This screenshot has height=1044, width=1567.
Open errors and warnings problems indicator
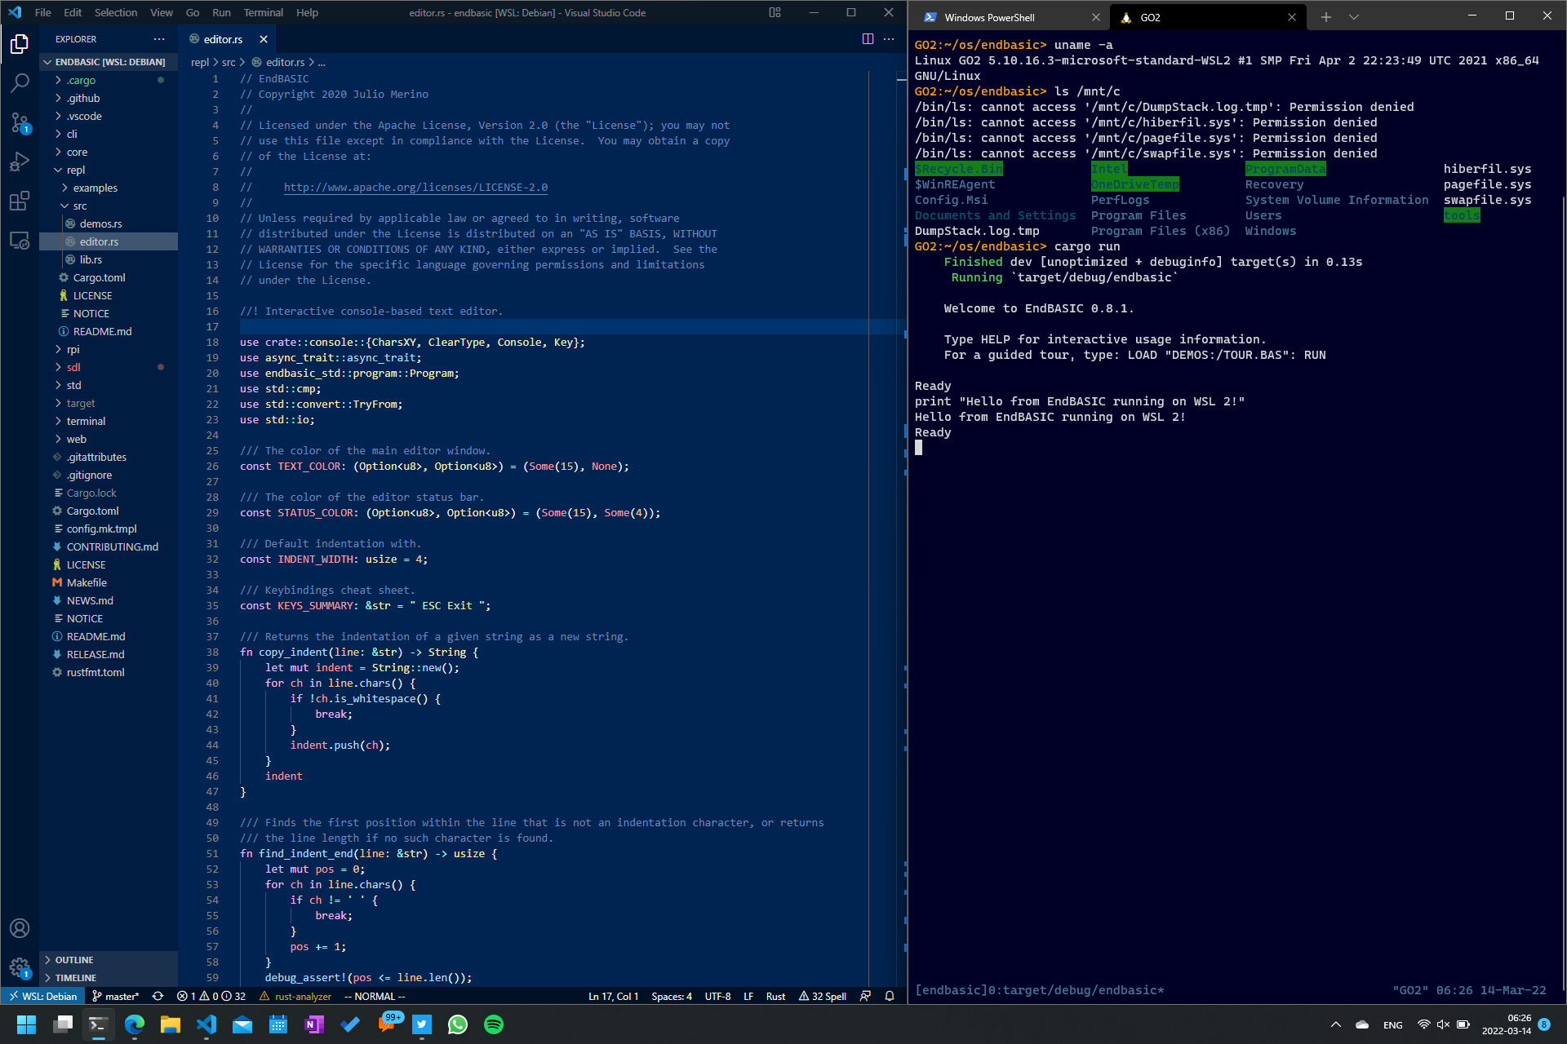tap(211, 996)
